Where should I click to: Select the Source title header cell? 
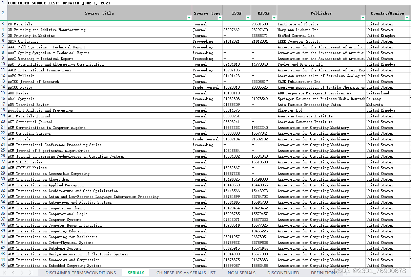pyautogui.click(x=100, y=13)
